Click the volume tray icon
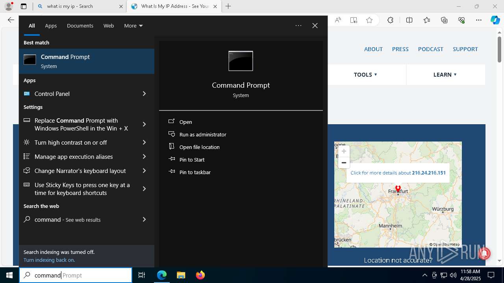504x283 pixels. point(453,275)
